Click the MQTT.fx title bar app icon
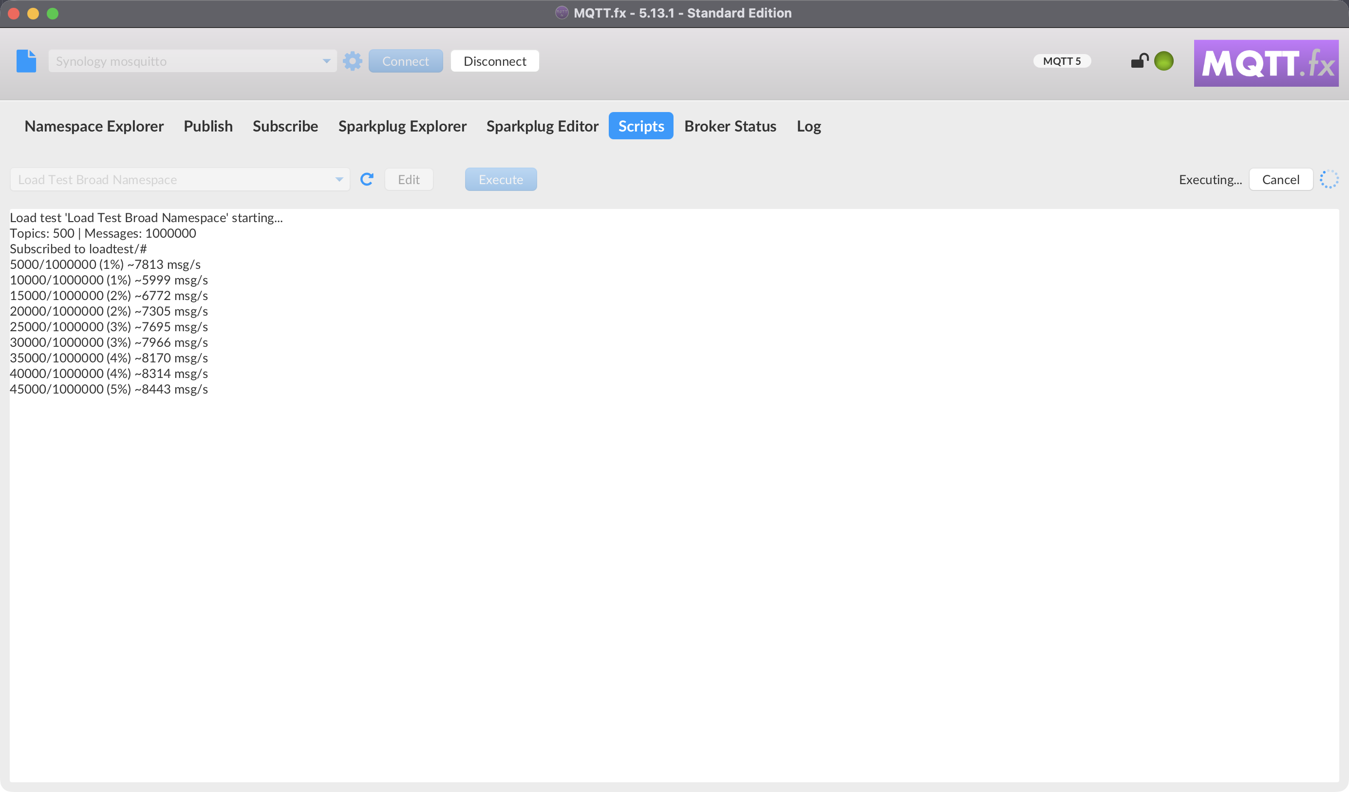The image size is (1349, 792). click(x=562, y=13)
